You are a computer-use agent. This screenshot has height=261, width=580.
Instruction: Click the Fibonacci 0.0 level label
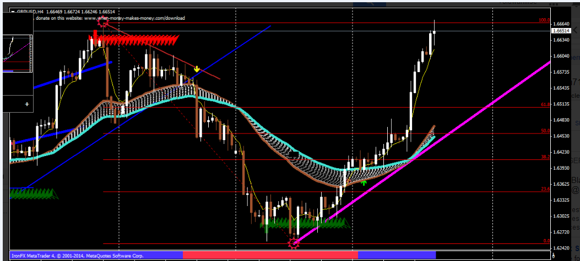(546, 241)
